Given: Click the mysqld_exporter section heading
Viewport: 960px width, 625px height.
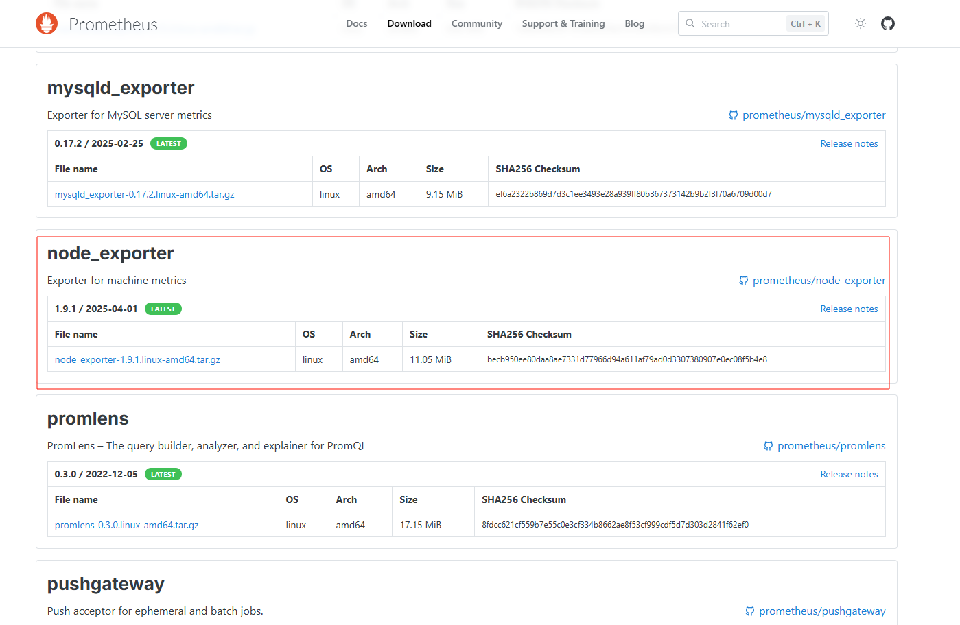Looking at the screenshot, I should (121, 89).
